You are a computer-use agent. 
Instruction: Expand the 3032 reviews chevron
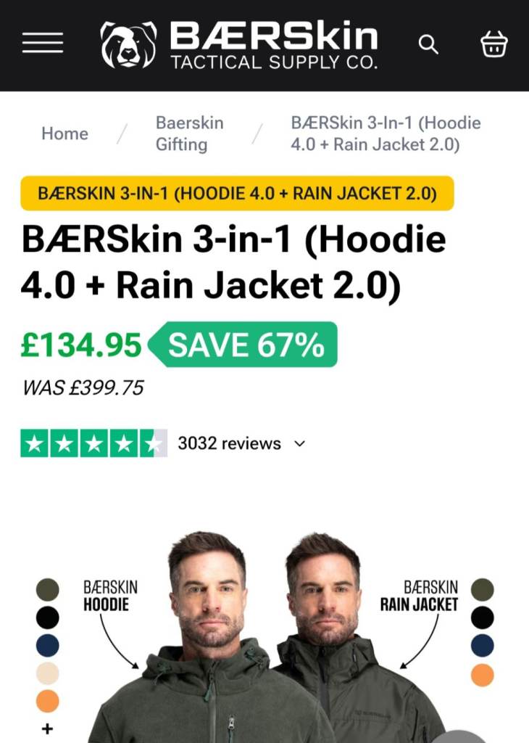pyautogui.click(x=300, y=443)
